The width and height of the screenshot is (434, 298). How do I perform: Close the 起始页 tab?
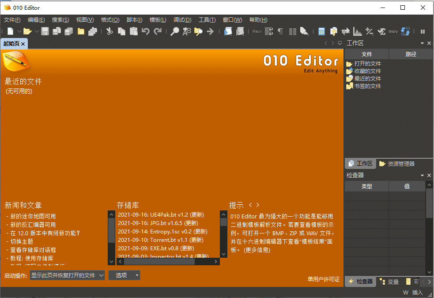tap(23, 44)
